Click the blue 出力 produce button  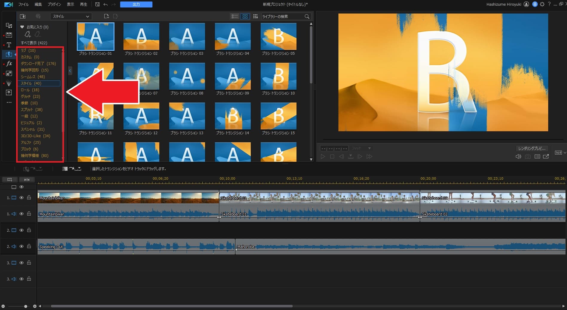click(136, 4)
